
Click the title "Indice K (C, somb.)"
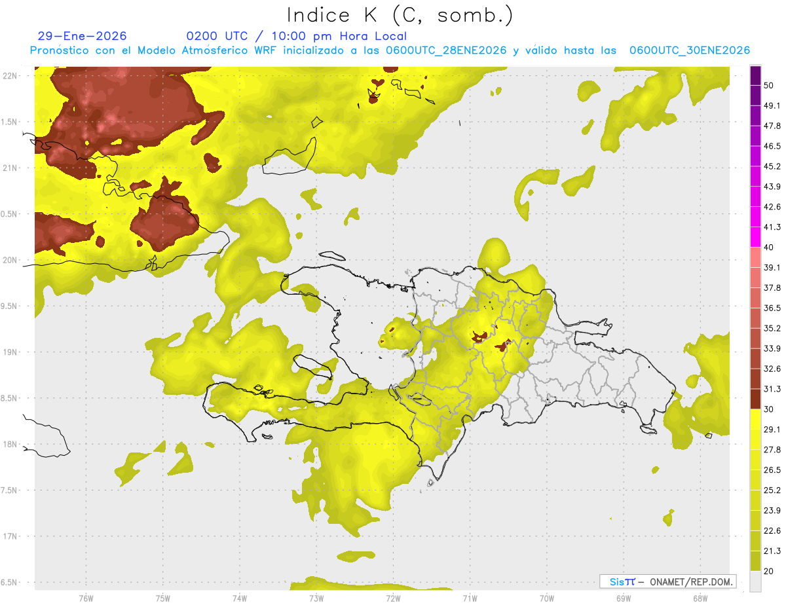(400, 15)
